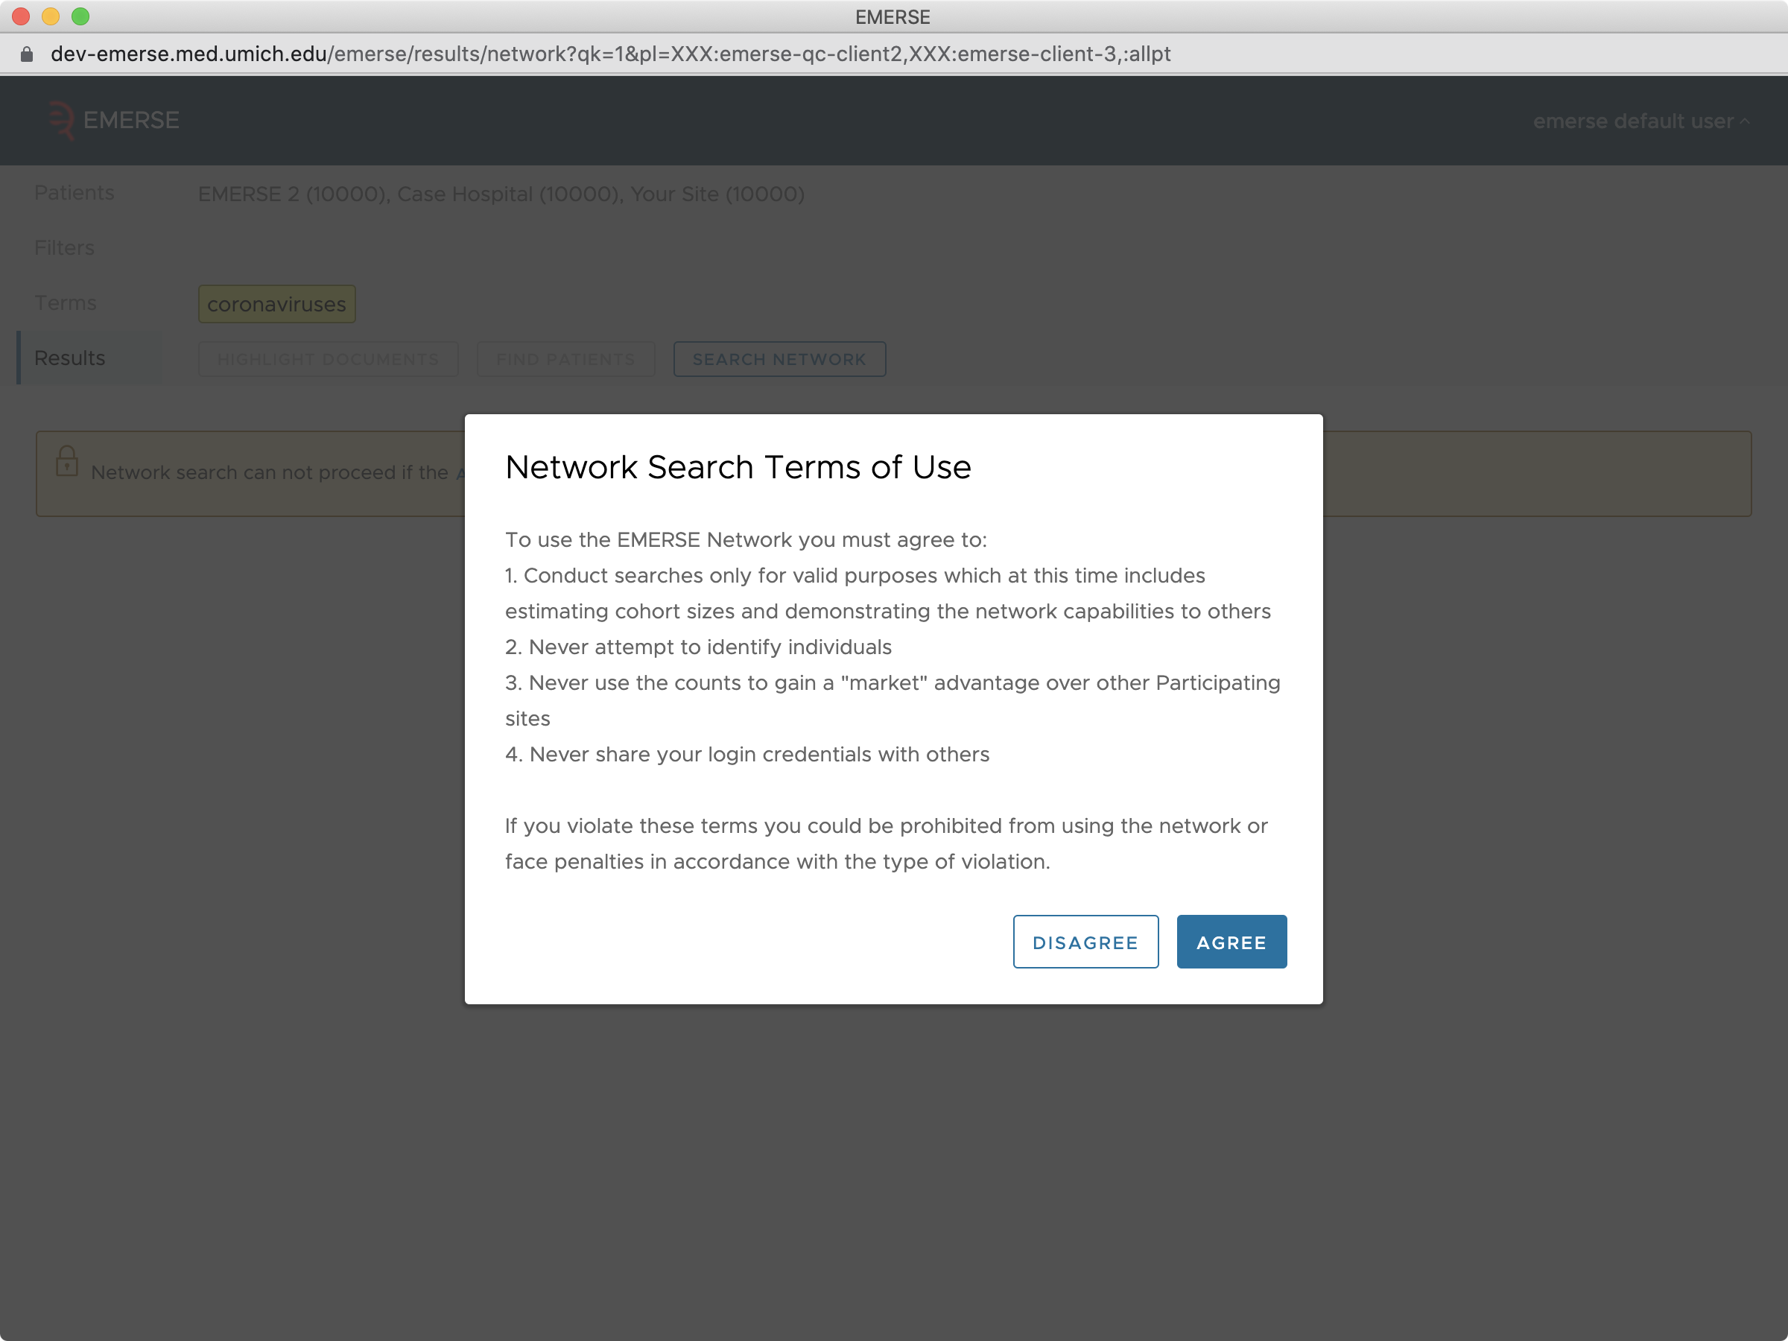This screenshot has width=1788, height=1341.
Task: Click the lock icon in warning banner
Action: tap(67, 462)
